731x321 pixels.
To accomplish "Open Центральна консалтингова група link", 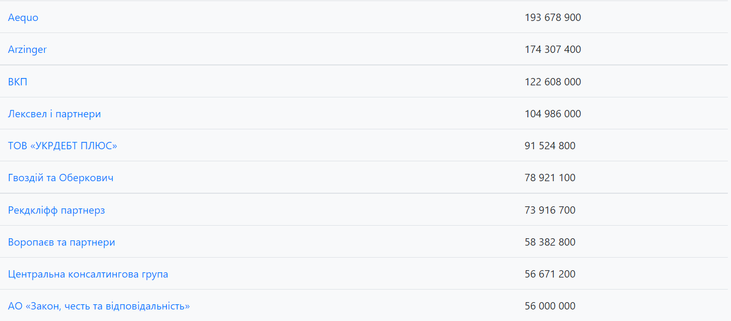I will click(88, 274).
